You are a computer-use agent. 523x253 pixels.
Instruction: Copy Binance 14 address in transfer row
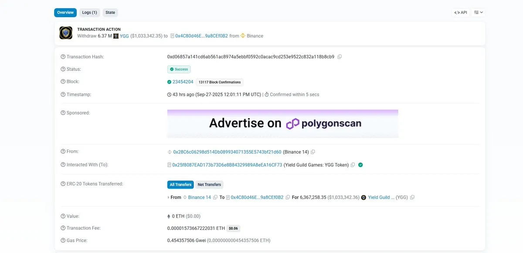(215, 197)
